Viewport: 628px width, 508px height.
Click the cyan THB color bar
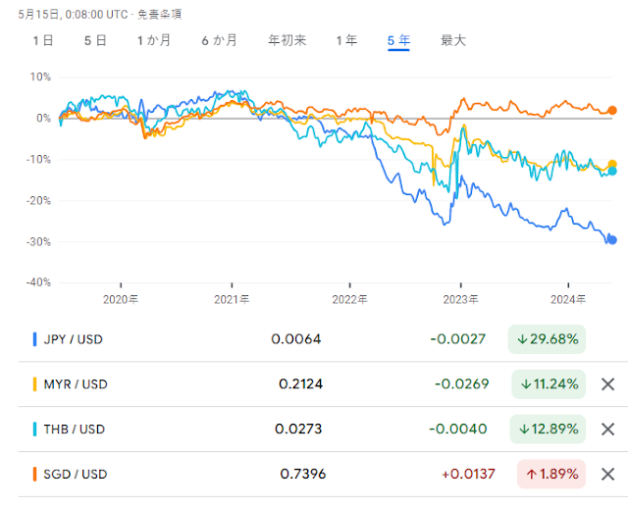point(35,430)
